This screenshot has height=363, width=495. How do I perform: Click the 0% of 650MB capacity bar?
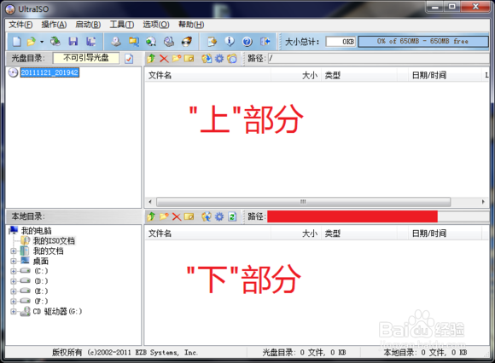point(423,42)
